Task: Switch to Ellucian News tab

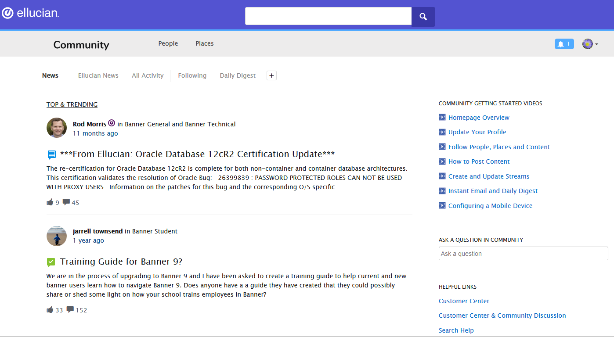Action: (98, 75)
